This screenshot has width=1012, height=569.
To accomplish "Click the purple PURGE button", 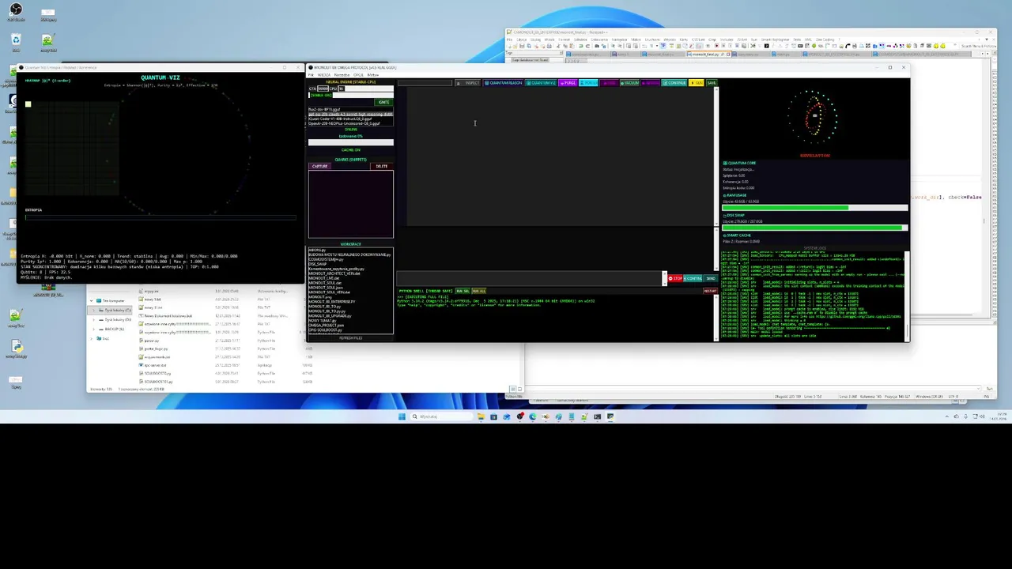I will 568,83.
